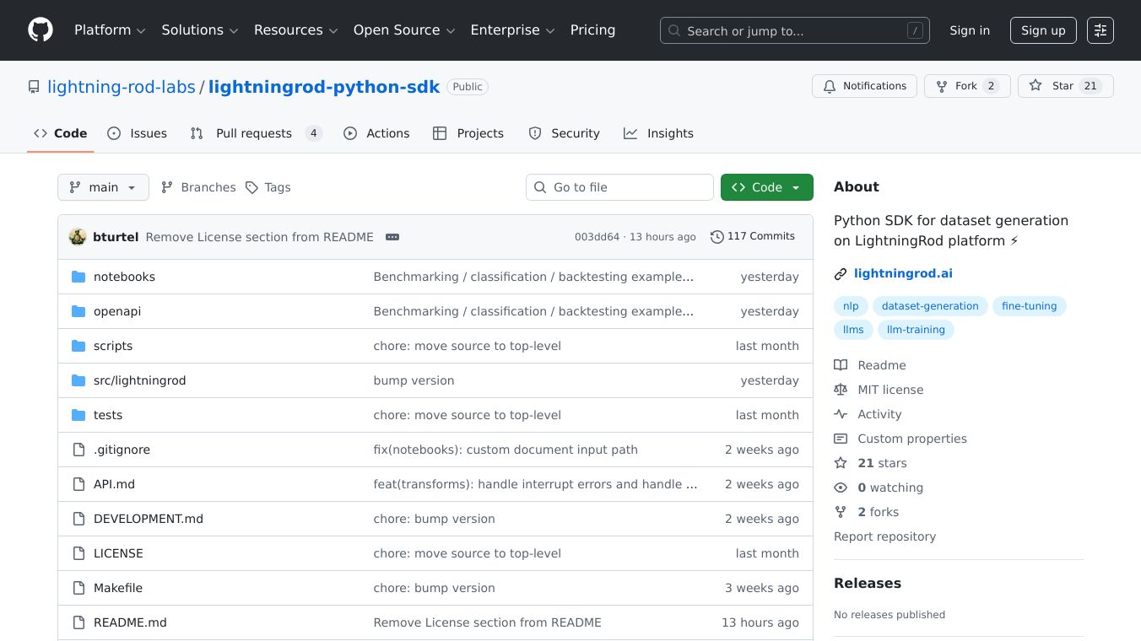Click the GitHub home logo
1141x641 pixels.
[x=40, y=30]
